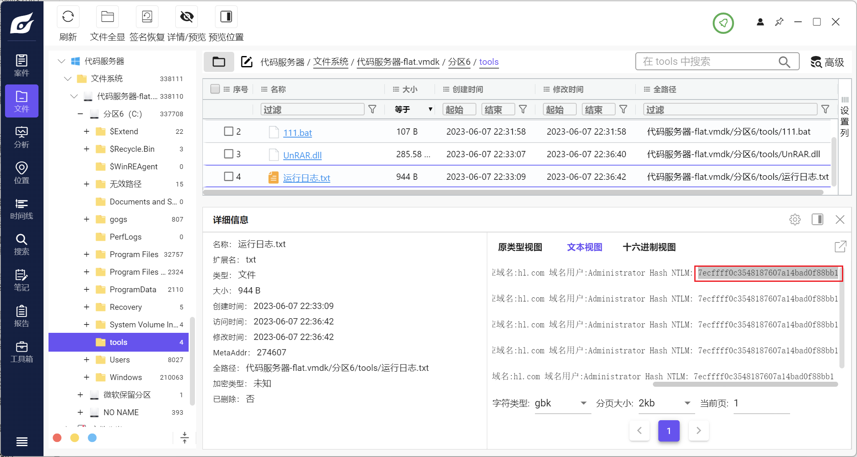Collapse the 代码服务器 tree root
This screenshot has height=457, width=857.
tap(61, 61)
